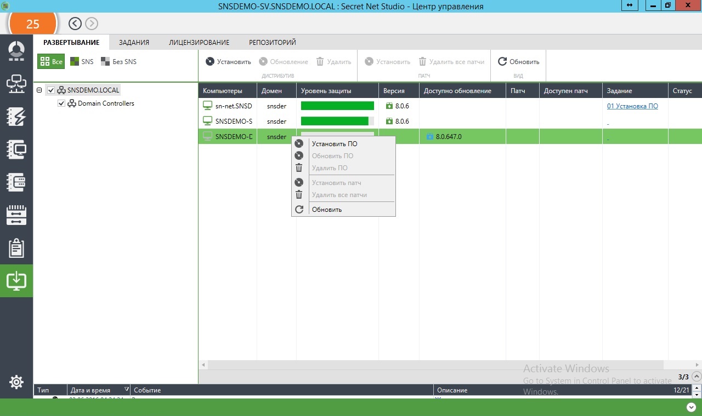This screenshot has height=416, width=702.
Task: Select the SNS filter toggle
Action: (x=82, y=62)
